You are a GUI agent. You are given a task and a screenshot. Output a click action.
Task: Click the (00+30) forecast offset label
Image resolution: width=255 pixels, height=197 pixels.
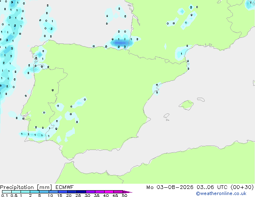[x=242, y=187]
